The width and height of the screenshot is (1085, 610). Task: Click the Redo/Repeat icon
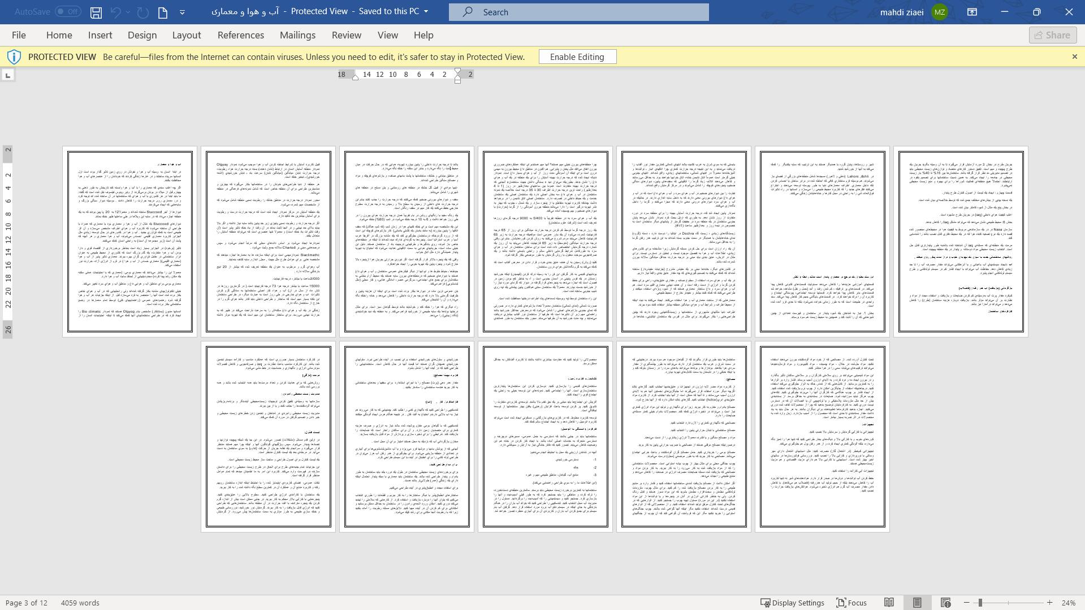[x=143, y=12]
